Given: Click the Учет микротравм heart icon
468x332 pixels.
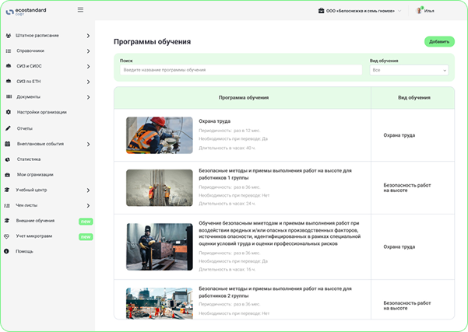Looking at the screenshot, I should pyautogui.click(x=8, y=236).
